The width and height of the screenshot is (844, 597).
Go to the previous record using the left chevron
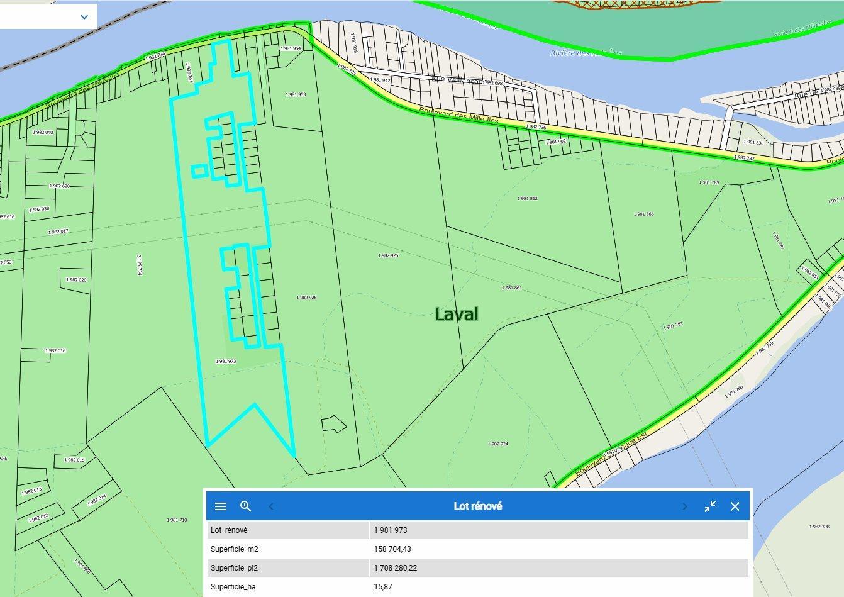tap(270, 506)
